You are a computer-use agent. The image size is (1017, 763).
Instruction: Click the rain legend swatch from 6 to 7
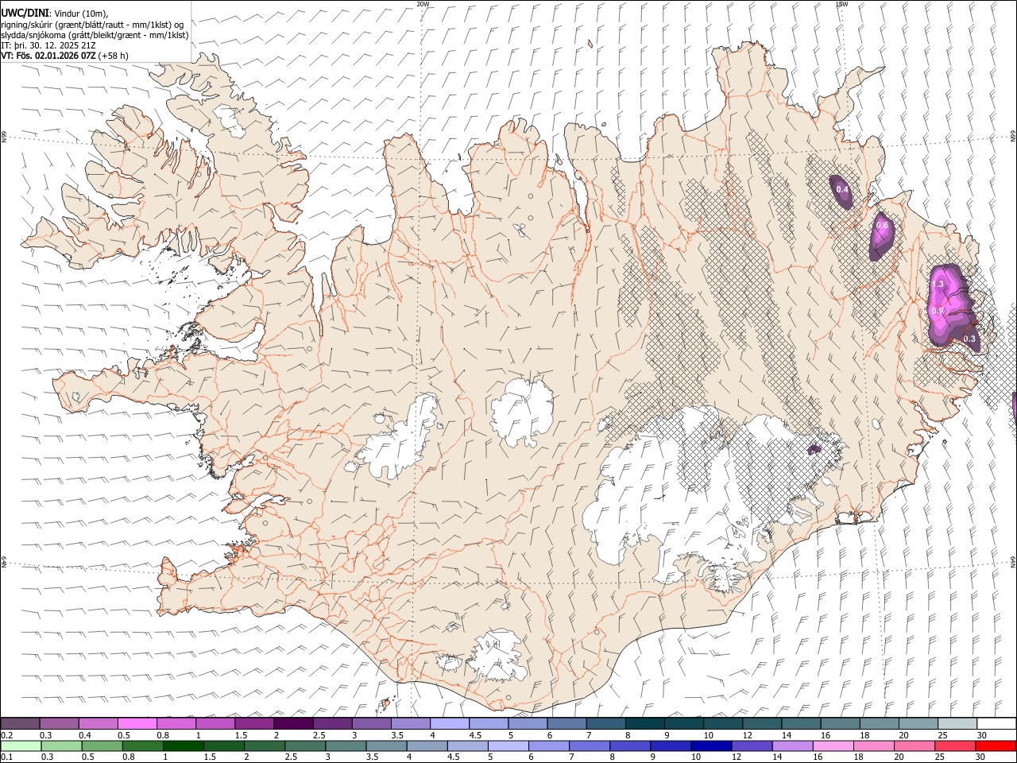[547, 746]
